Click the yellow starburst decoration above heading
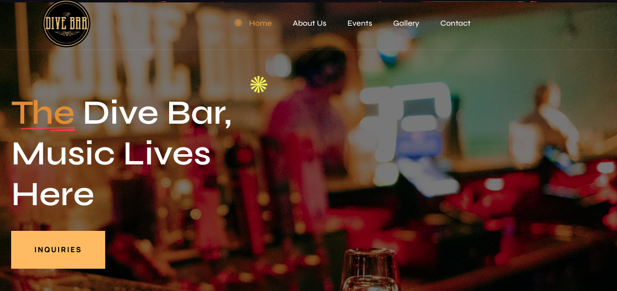Screen dimensions: 617x291 coord(259,84)
